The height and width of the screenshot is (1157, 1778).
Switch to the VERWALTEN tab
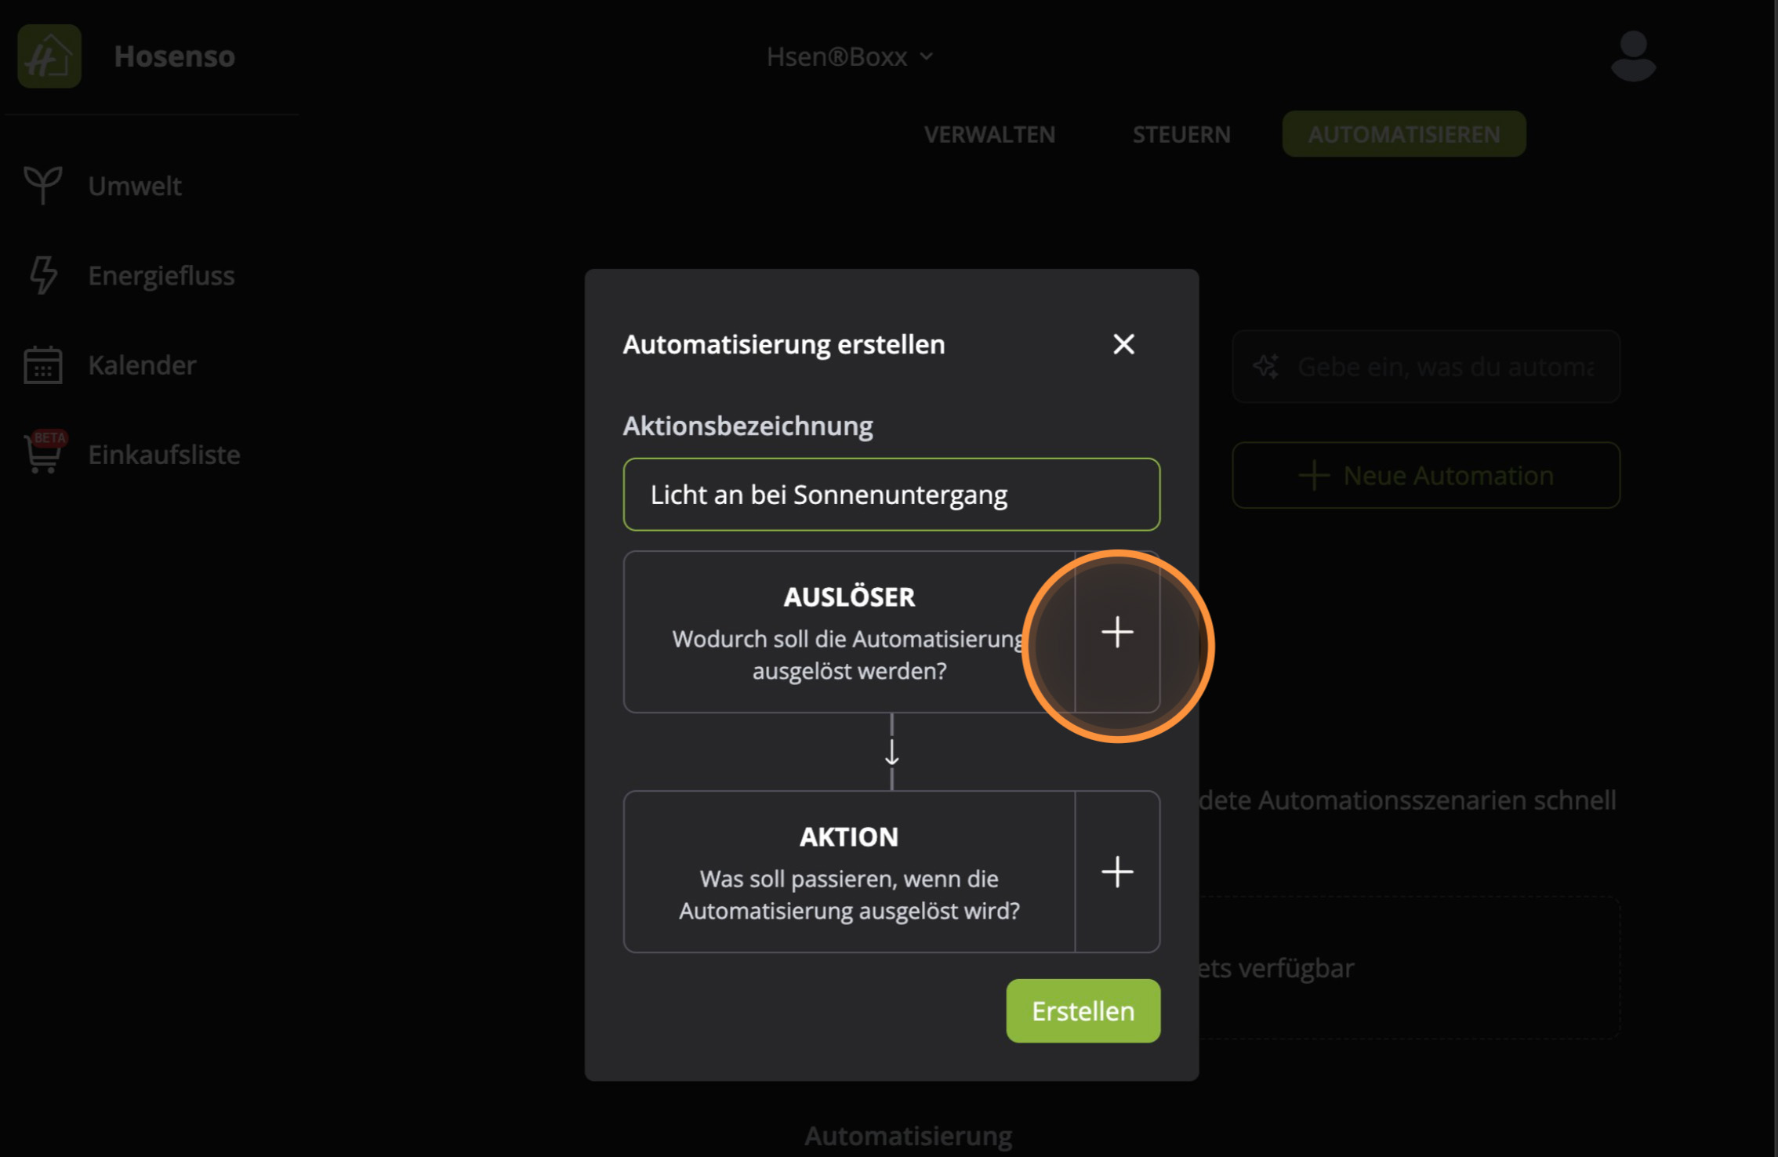point(989,134)
